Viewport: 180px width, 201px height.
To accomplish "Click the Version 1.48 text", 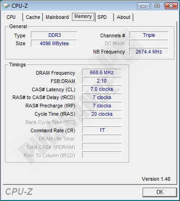I will coord(156,179).
